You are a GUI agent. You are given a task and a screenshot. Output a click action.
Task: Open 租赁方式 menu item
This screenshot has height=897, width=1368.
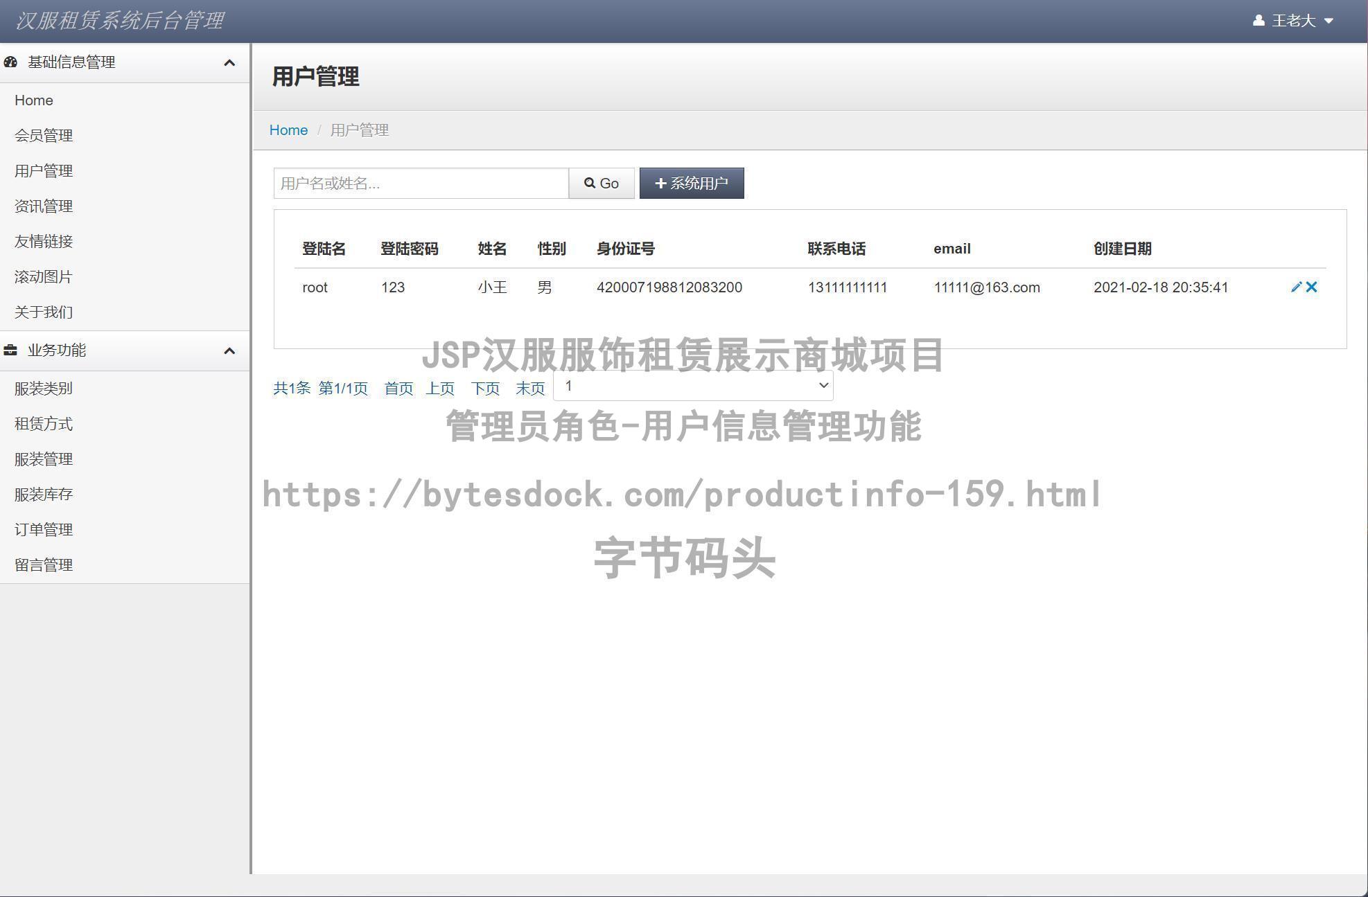(44, 424)
